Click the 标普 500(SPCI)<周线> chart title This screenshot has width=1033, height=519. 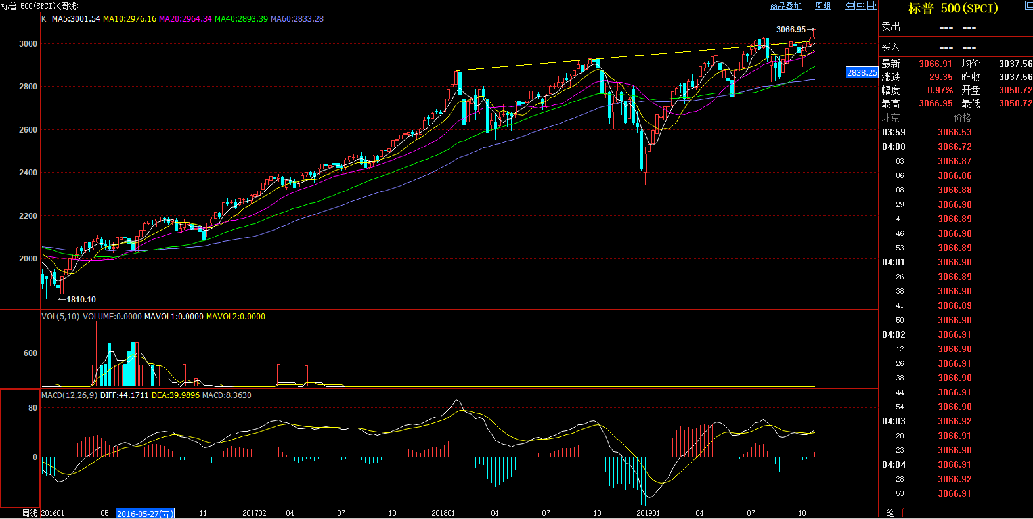41,6
